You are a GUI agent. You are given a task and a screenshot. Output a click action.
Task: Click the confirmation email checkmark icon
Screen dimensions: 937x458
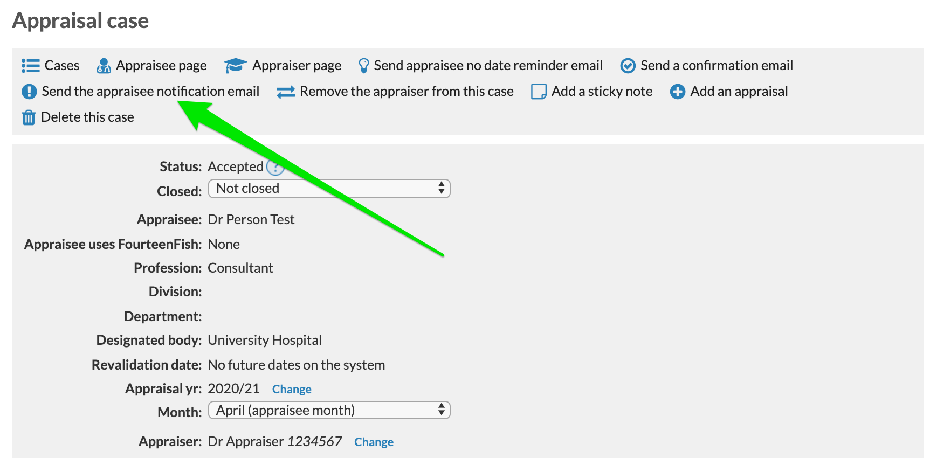point(628,66)
